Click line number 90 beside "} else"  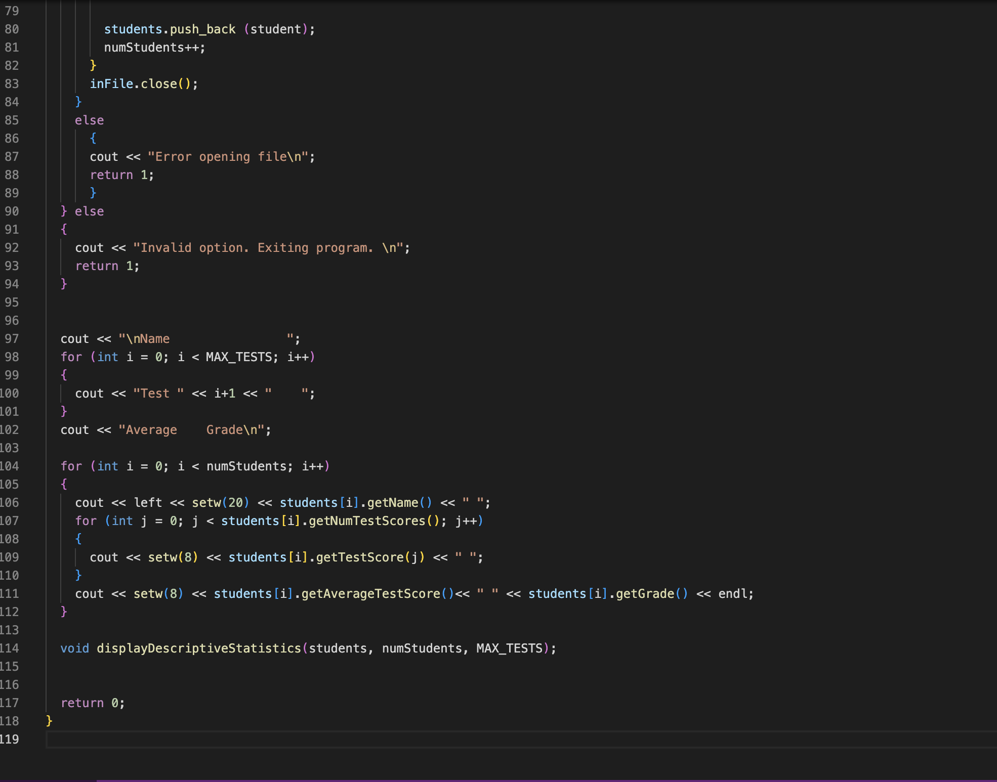pos(12,211)
